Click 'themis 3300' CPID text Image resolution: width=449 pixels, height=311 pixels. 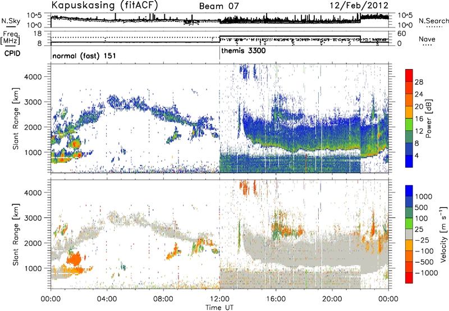point(244,51)
